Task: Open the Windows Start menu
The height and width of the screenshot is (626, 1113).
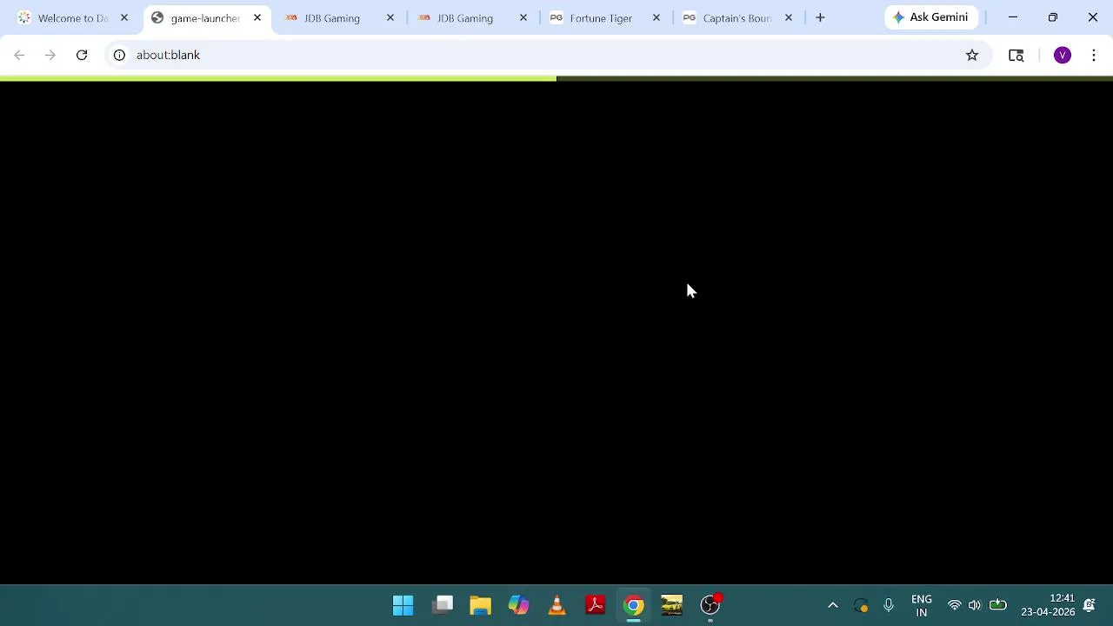Action: [403, 605]
